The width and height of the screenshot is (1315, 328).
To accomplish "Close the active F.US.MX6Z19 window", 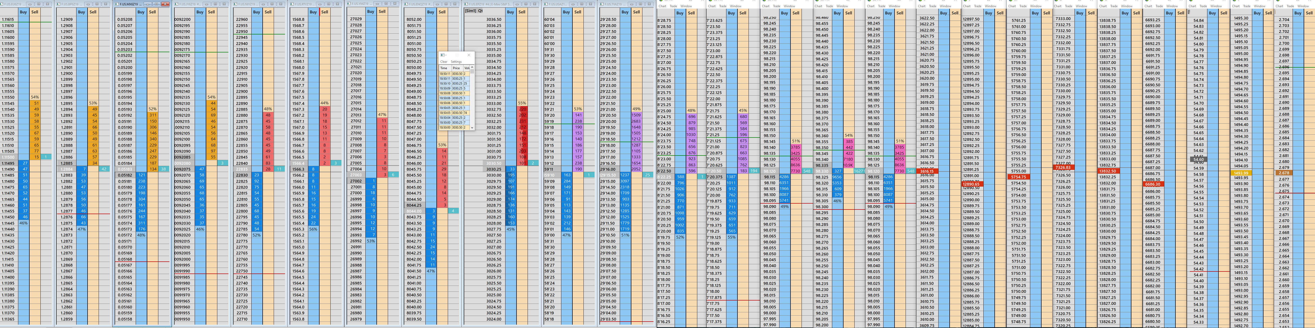I will point(165,4).
